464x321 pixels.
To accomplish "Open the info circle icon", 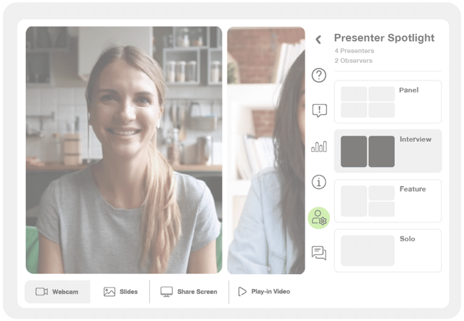I will pyautogui.click(x=319, y=182).
